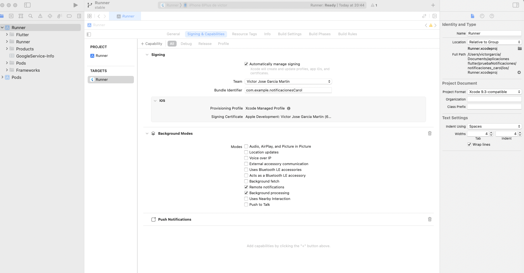Open the Location Relative to Group dropdown
The height and width of the screenshot is (273, 524).
click(x=494, y=42)
